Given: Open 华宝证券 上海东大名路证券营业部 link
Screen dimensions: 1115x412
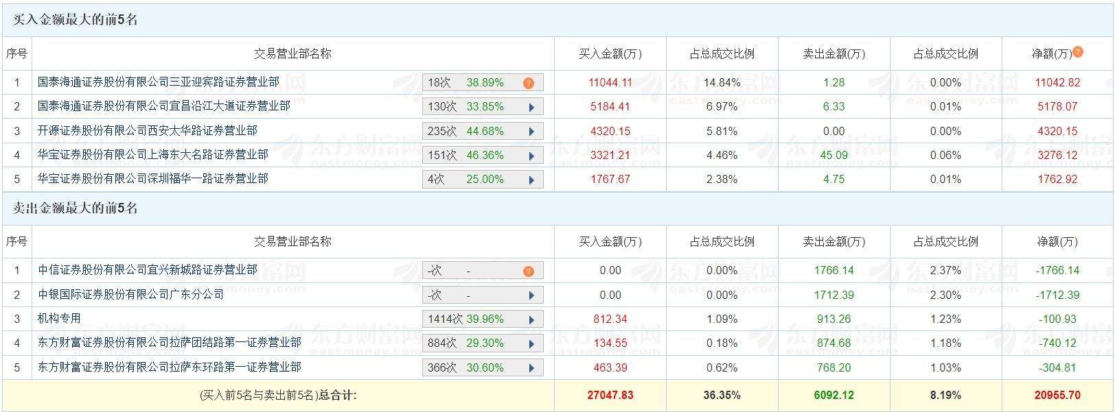Looking at the screenshot, I should pos(153,155).
